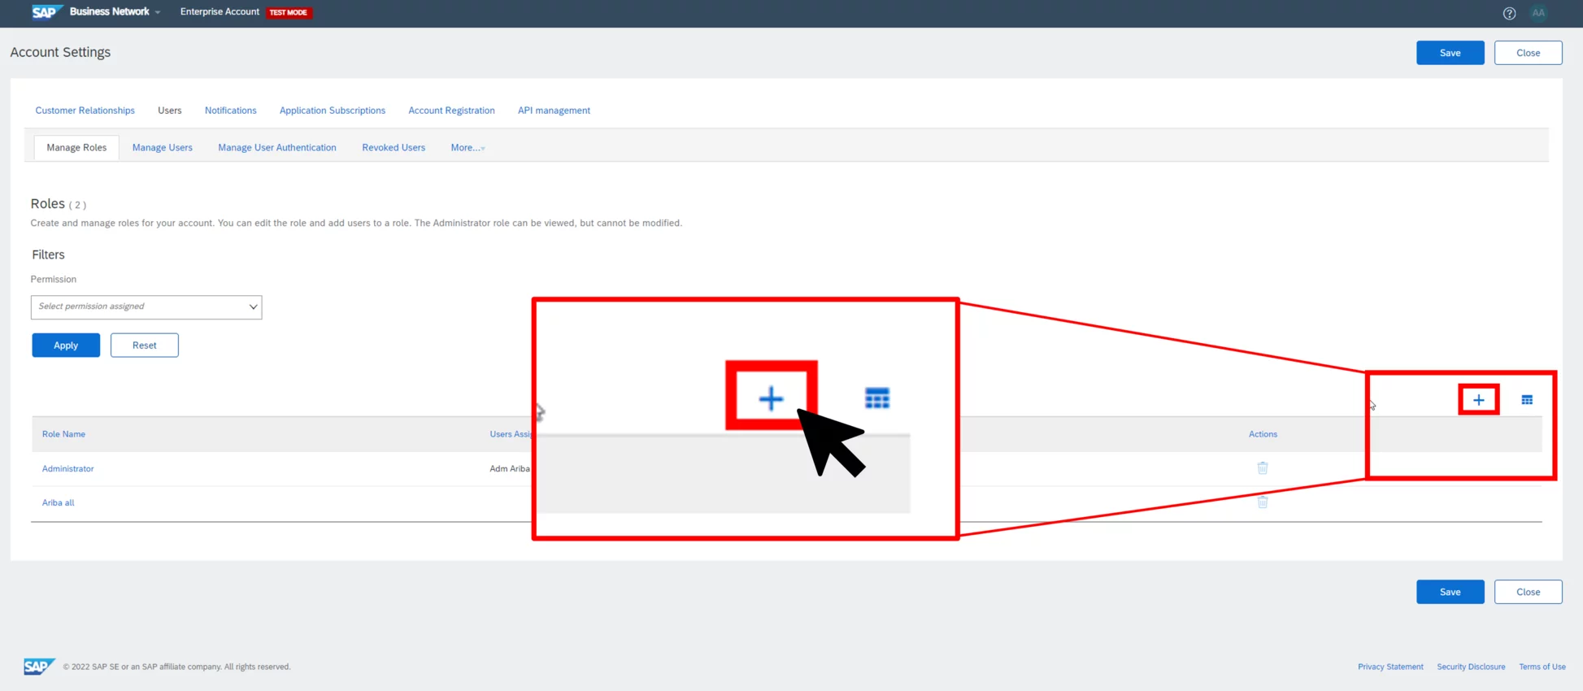Open the Select permission assigned dropdown
The image size is (1583, 691).
coord(146,307)
